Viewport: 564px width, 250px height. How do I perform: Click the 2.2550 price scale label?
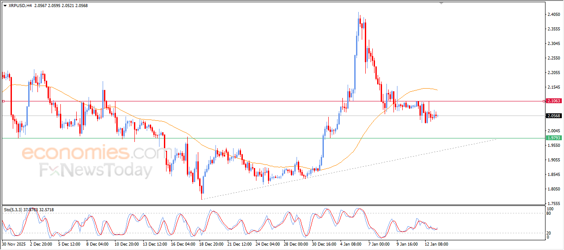(553, 58)
